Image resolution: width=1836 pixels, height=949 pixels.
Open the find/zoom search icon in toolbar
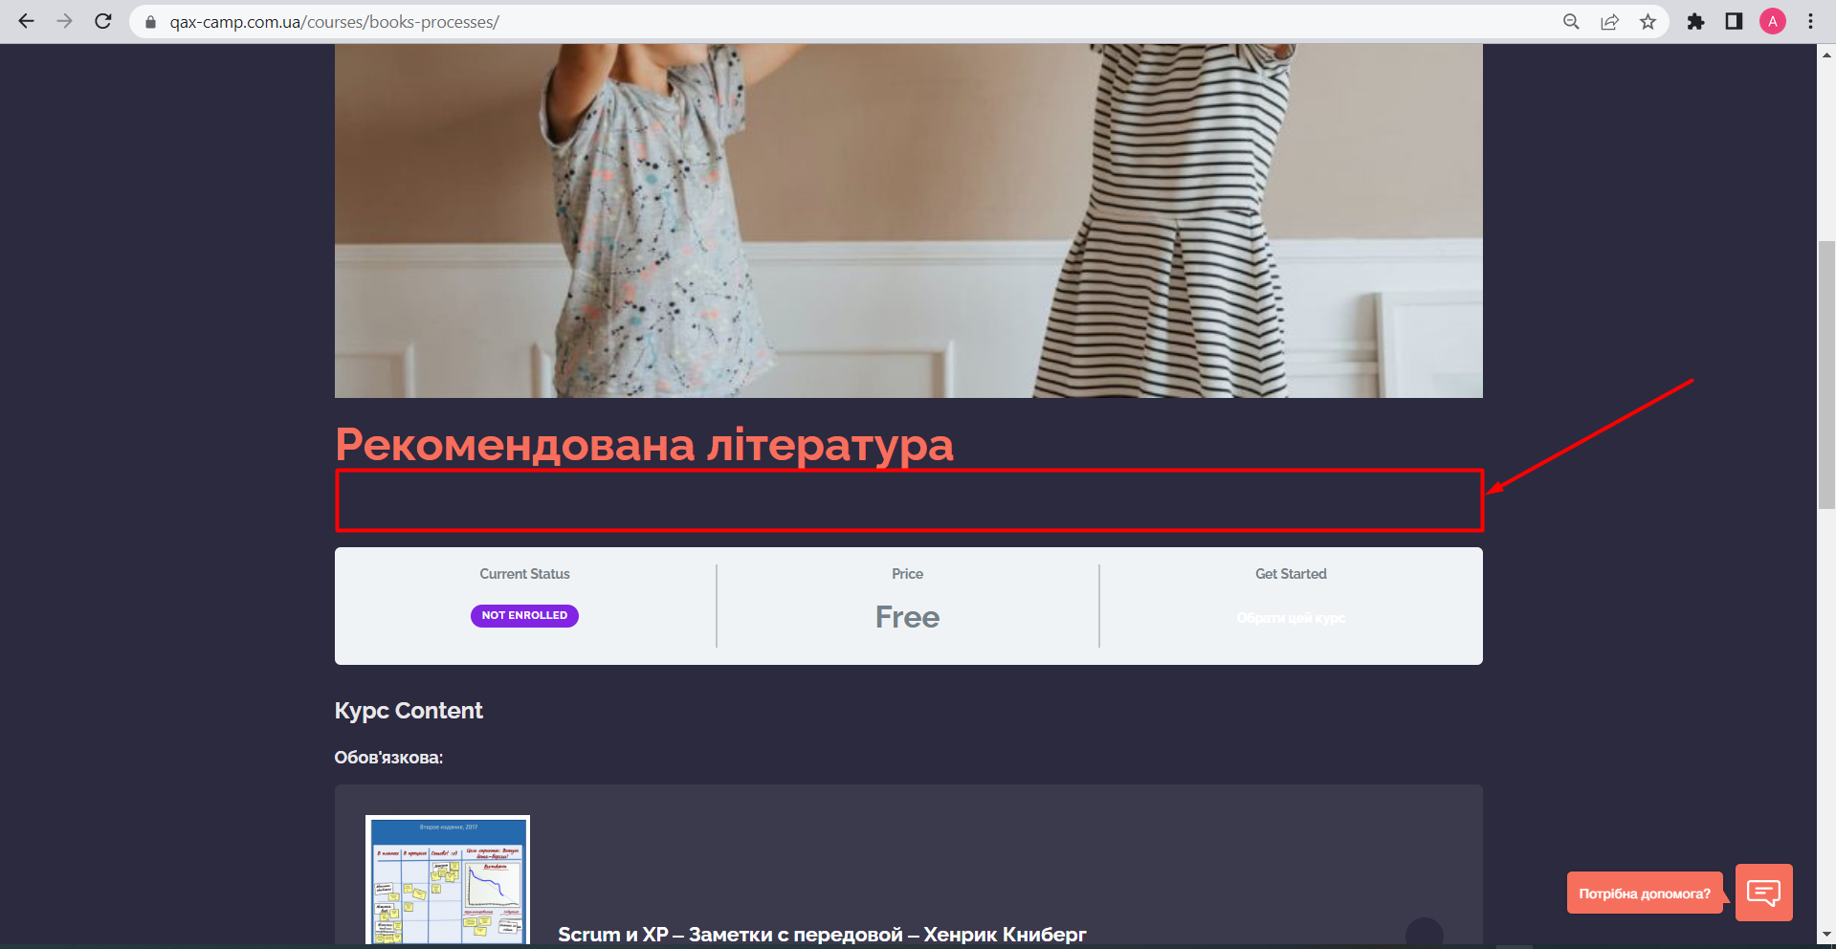[1570, 21]
